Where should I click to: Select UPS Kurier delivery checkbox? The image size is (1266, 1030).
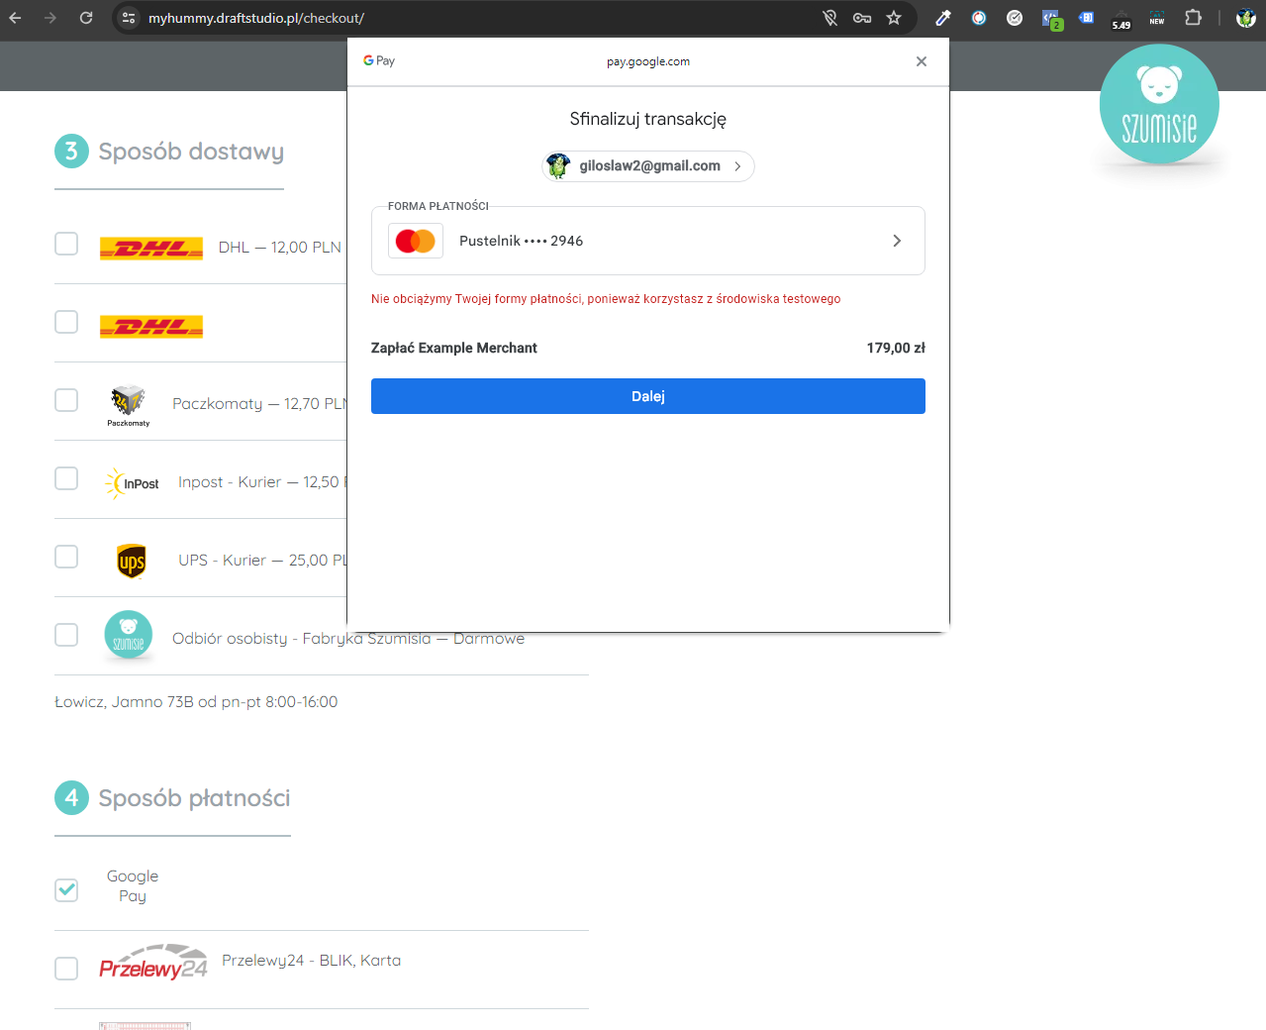66,557
